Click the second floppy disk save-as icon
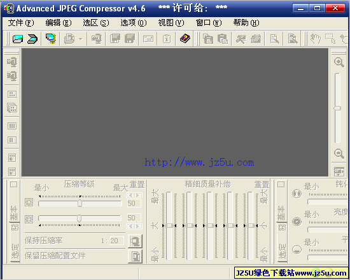This screenshot has height=280, width=350. [130, 39]
